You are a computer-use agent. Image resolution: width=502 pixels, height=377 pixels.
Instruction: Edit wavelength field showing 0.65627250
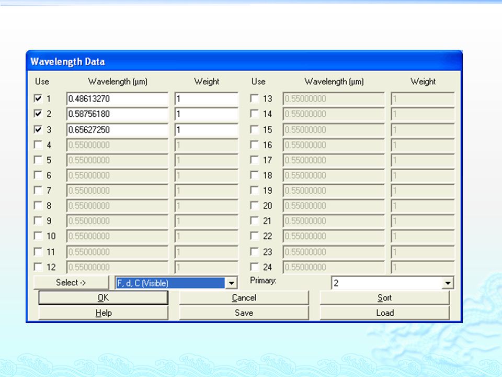[x=117, y=130]
